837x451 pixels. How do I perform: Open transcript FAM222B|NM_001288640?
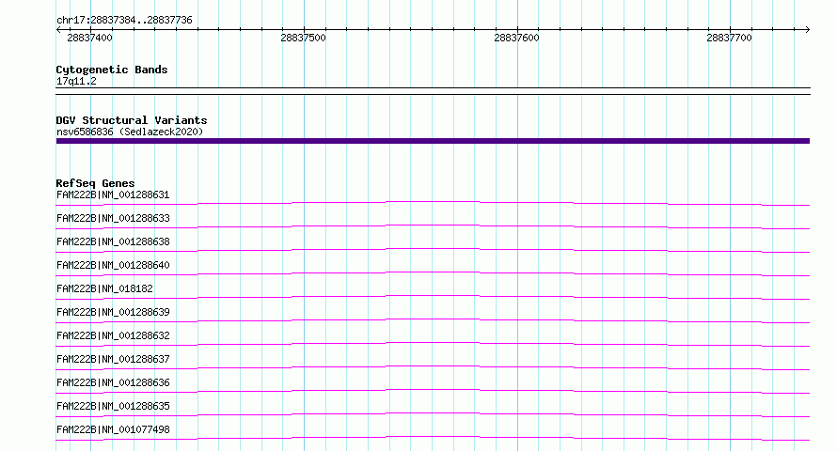(x=113, y=265)
